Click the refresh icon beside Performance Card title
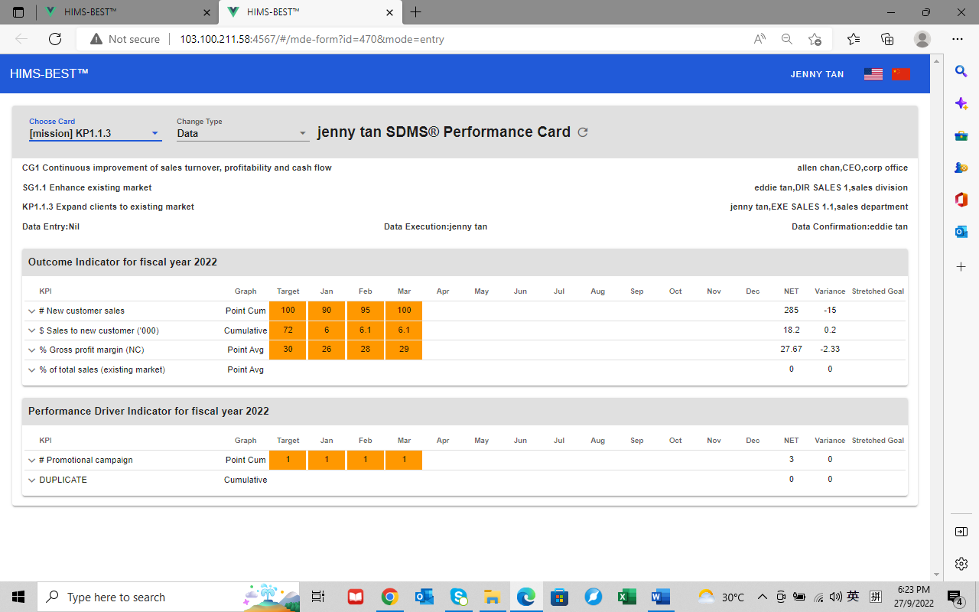The image size is (979, 612). (583, 132)
